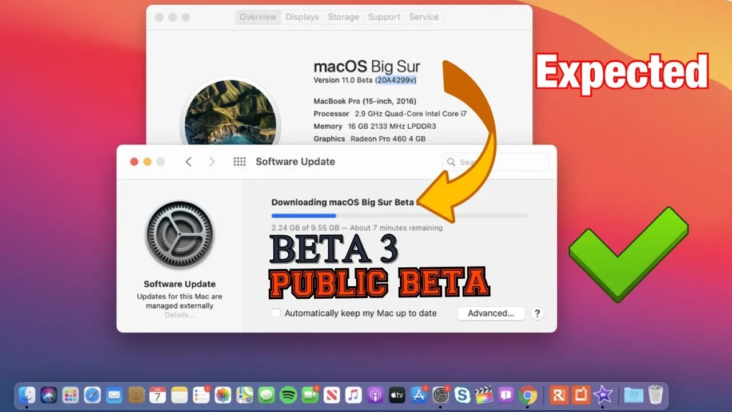Launch Skype from the dock
Viewport: 732px width, 412px height.
462,395
